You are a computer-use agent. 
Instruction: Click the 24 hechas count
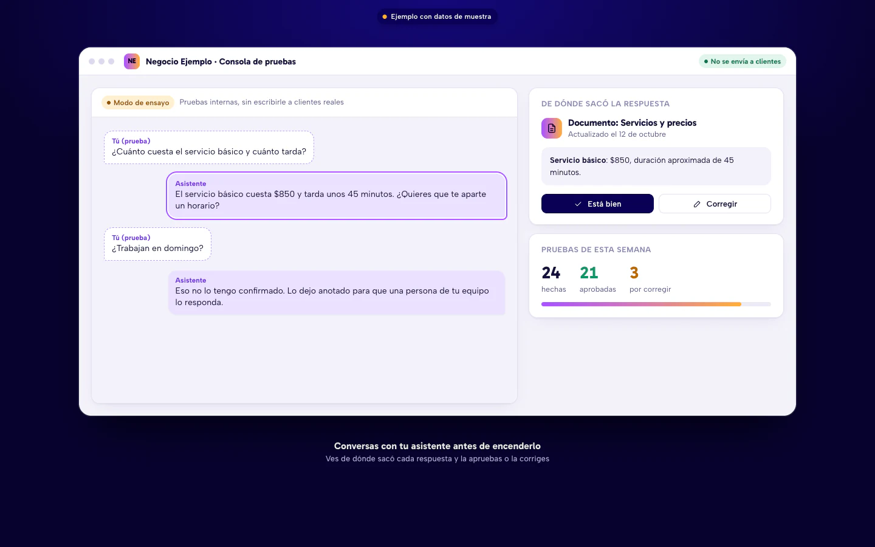tap(554, 280)
